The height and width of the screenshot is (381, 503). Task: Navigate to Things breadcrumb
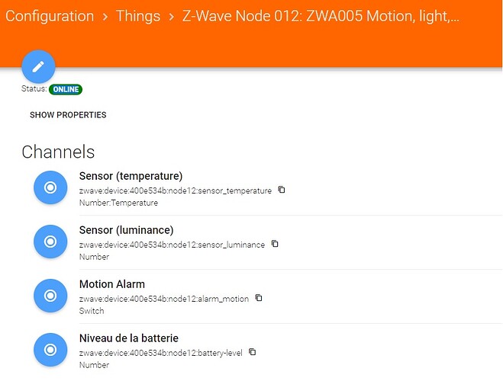(138, 16)
